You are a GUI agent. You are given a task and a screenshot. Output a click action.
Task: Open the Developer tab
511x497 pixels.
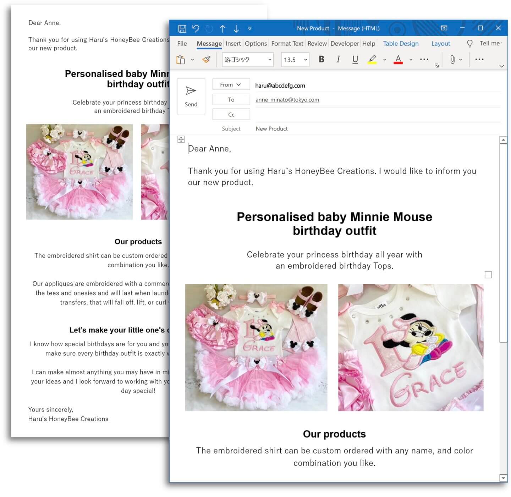click(x=345, y=43)
